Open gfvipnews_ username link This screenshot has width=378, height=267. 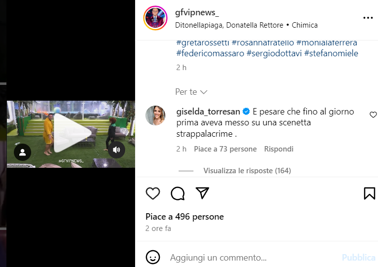(x=197, y=12)
